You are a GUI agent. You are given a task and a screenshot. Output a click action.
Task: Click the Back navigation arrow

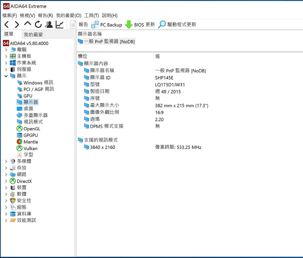click(7, 25)
